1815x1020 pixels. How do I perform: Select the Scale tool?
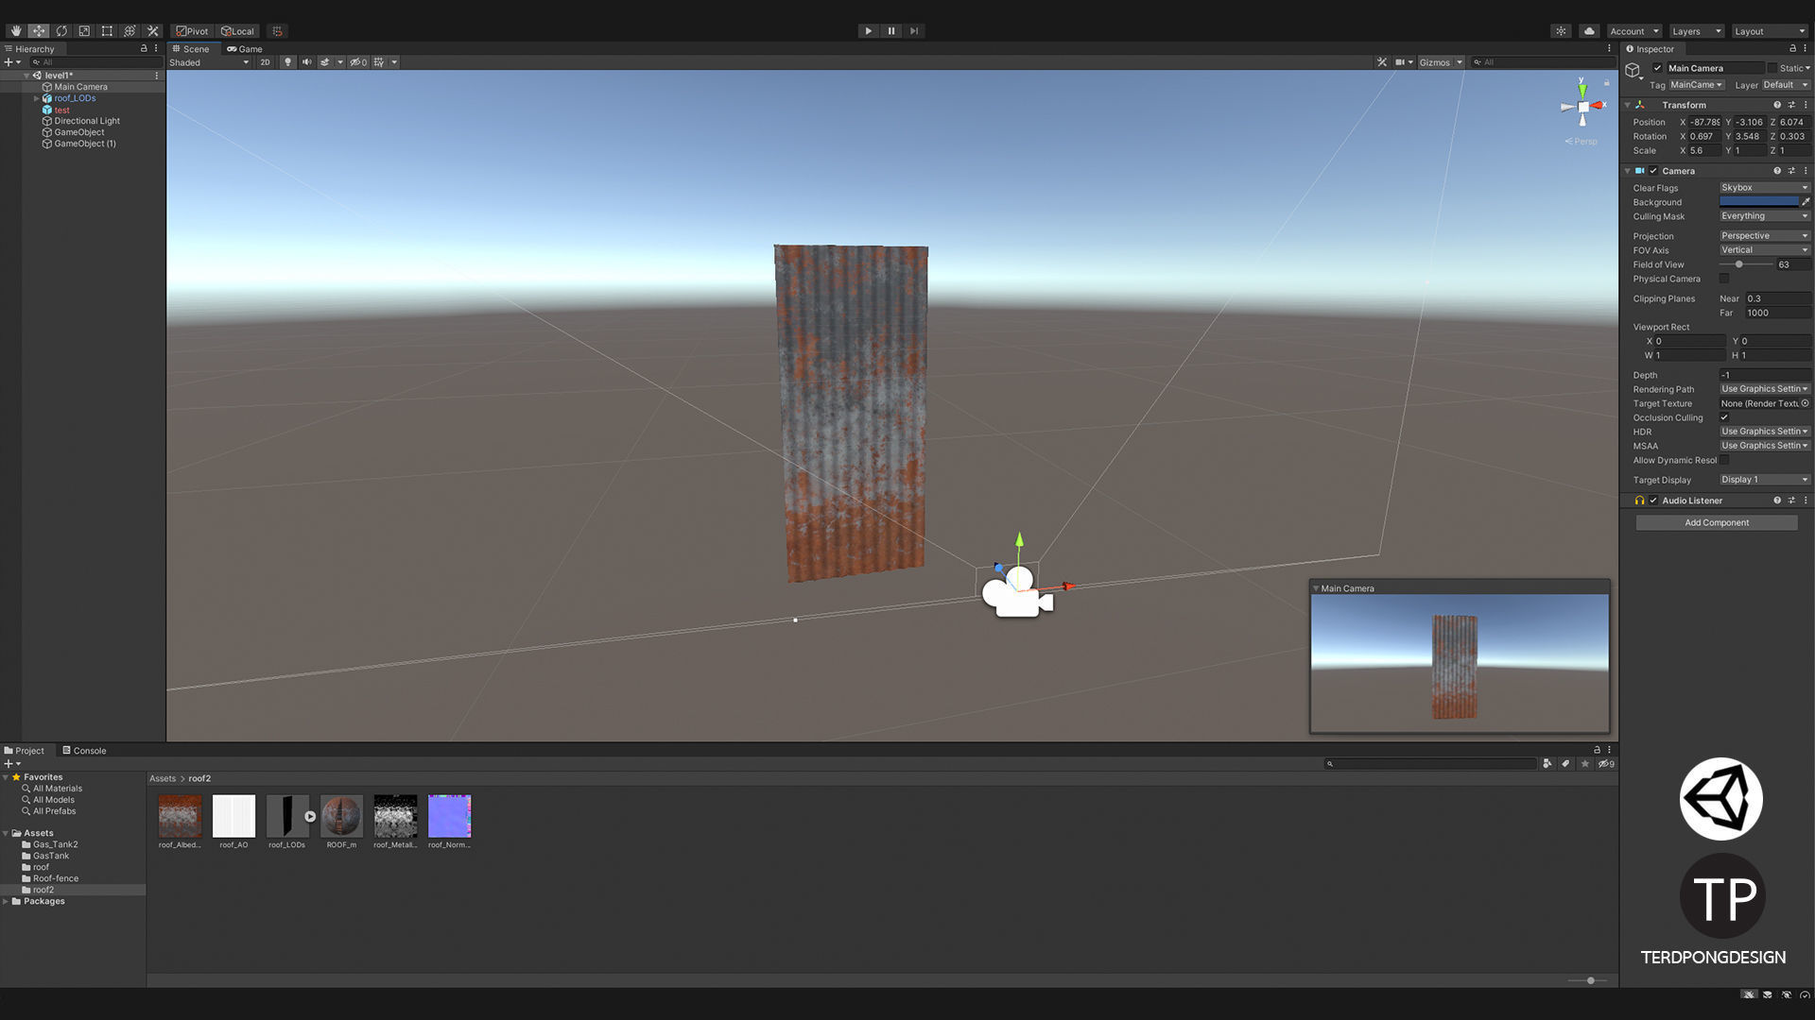coord(84,31)
